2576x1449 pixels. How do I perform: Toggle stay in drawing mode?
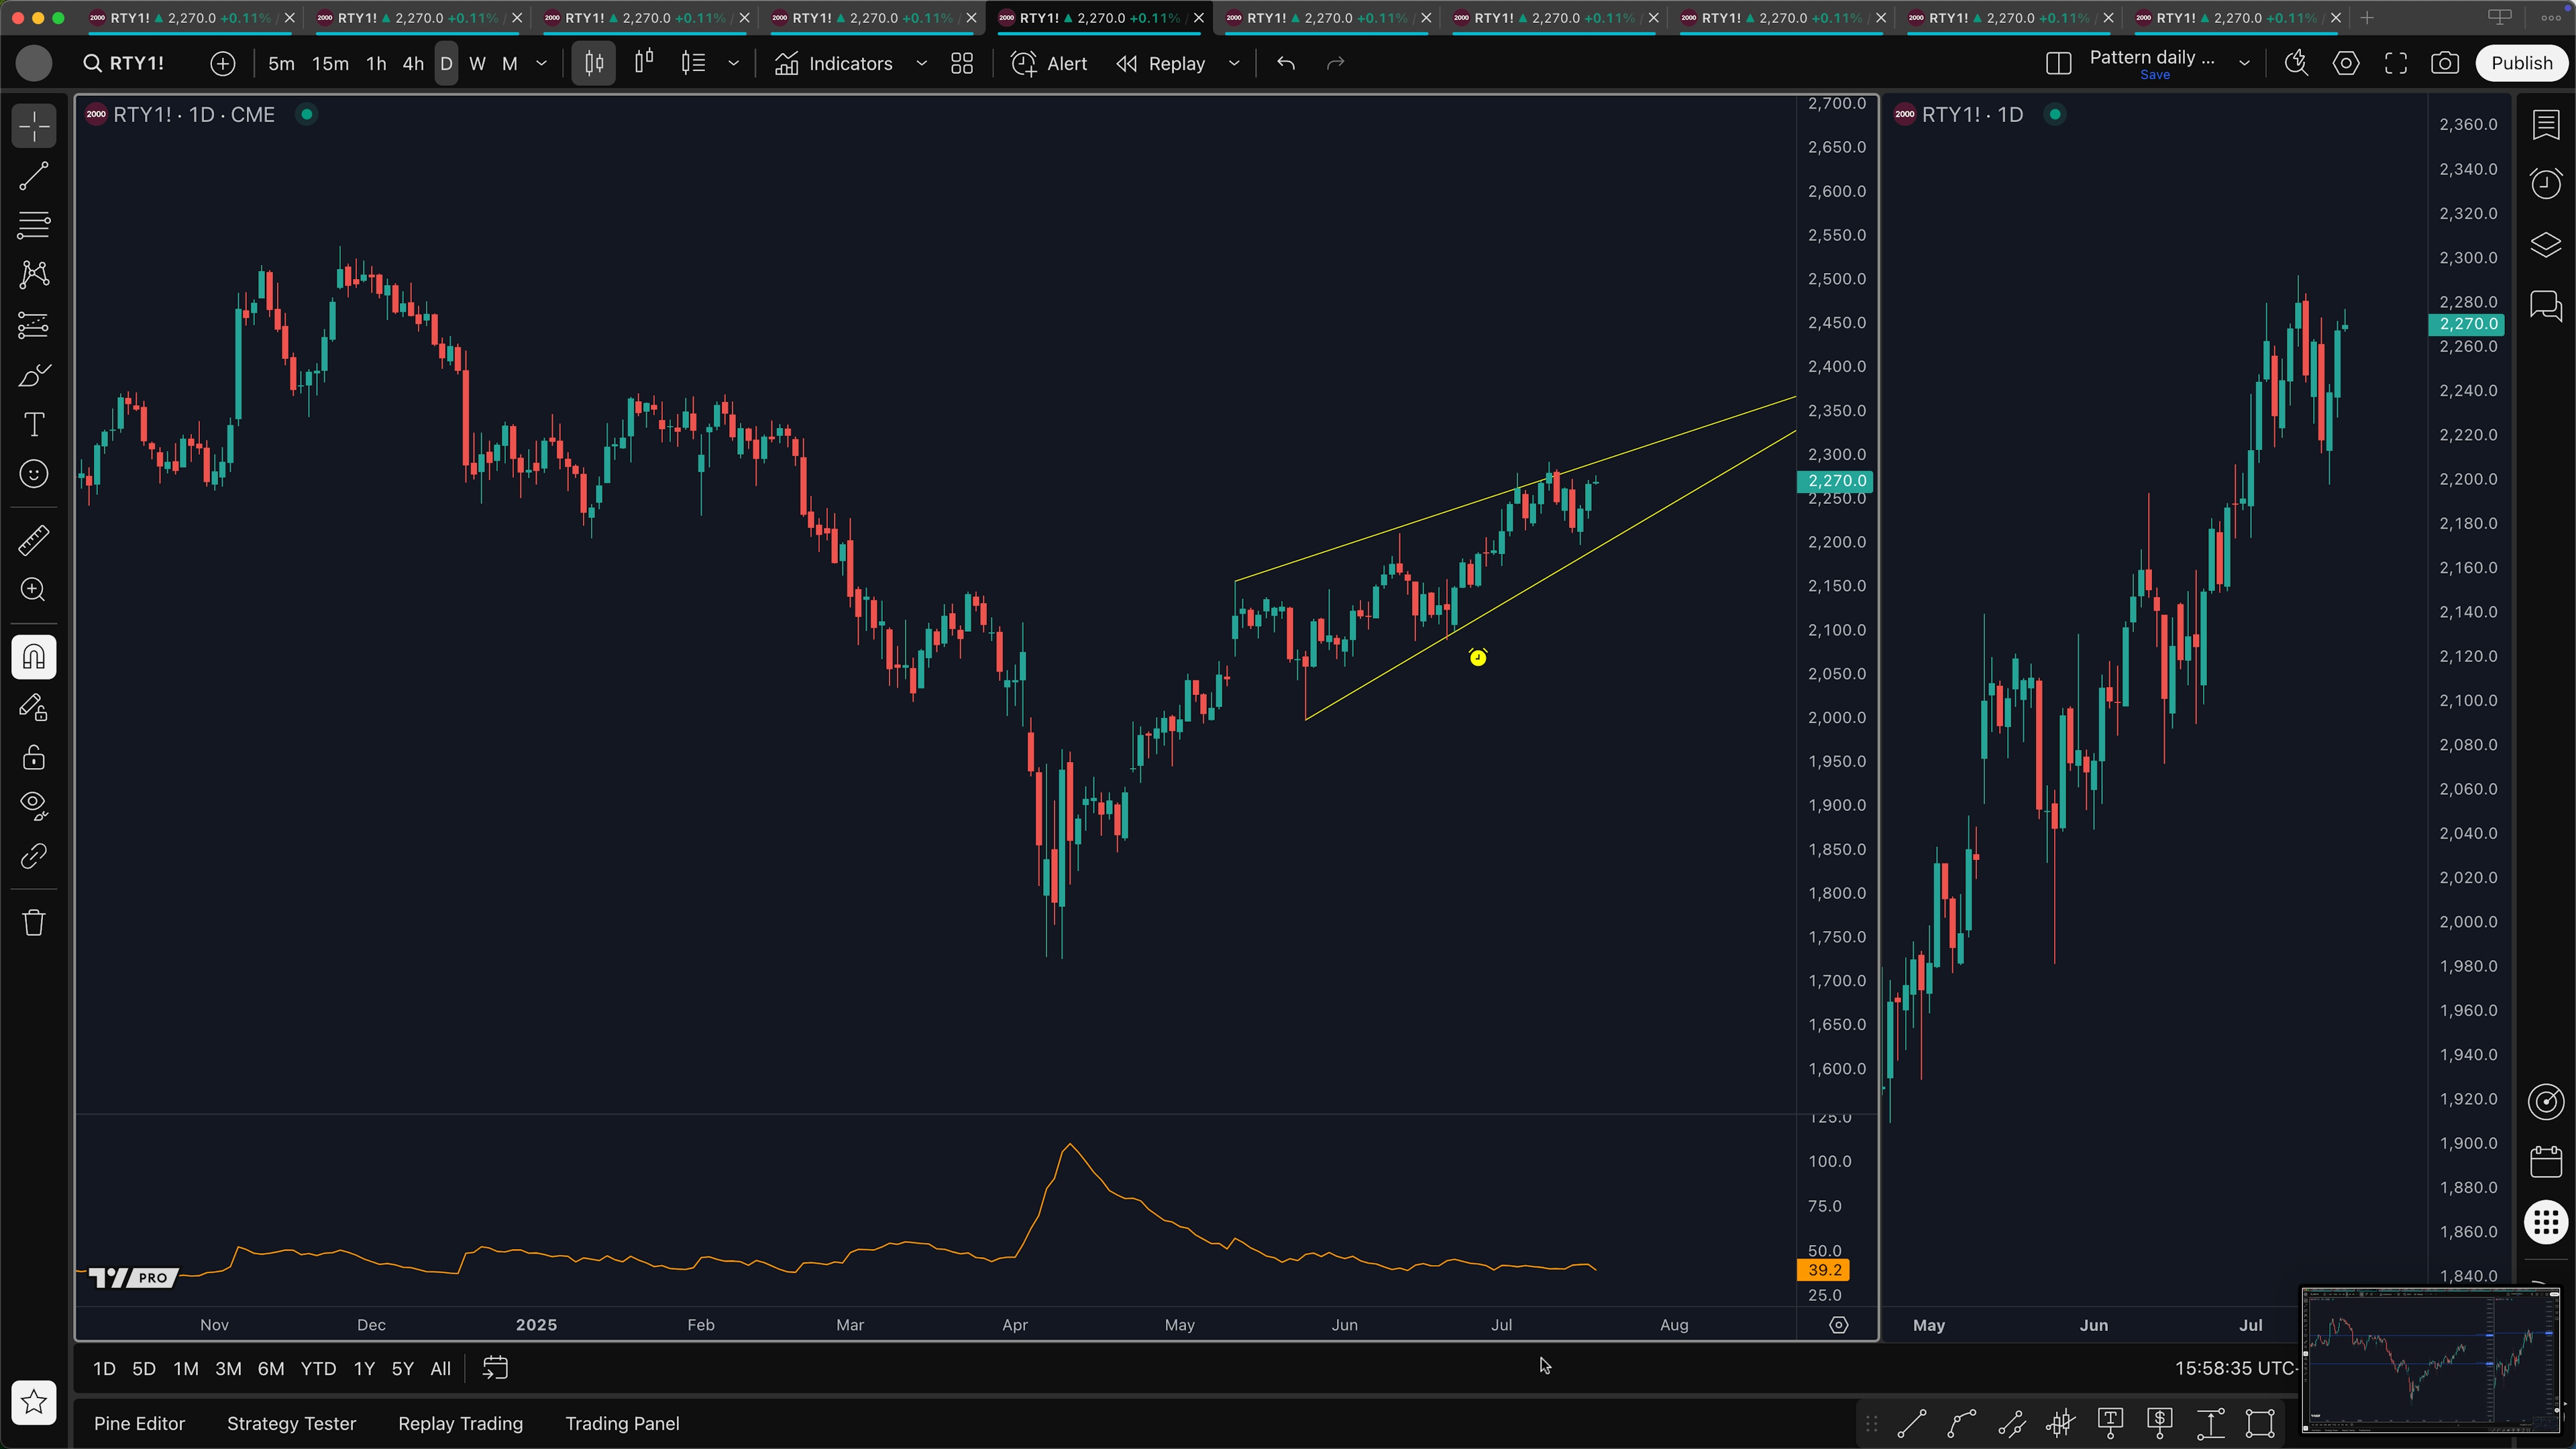click(x=34, y=708)
